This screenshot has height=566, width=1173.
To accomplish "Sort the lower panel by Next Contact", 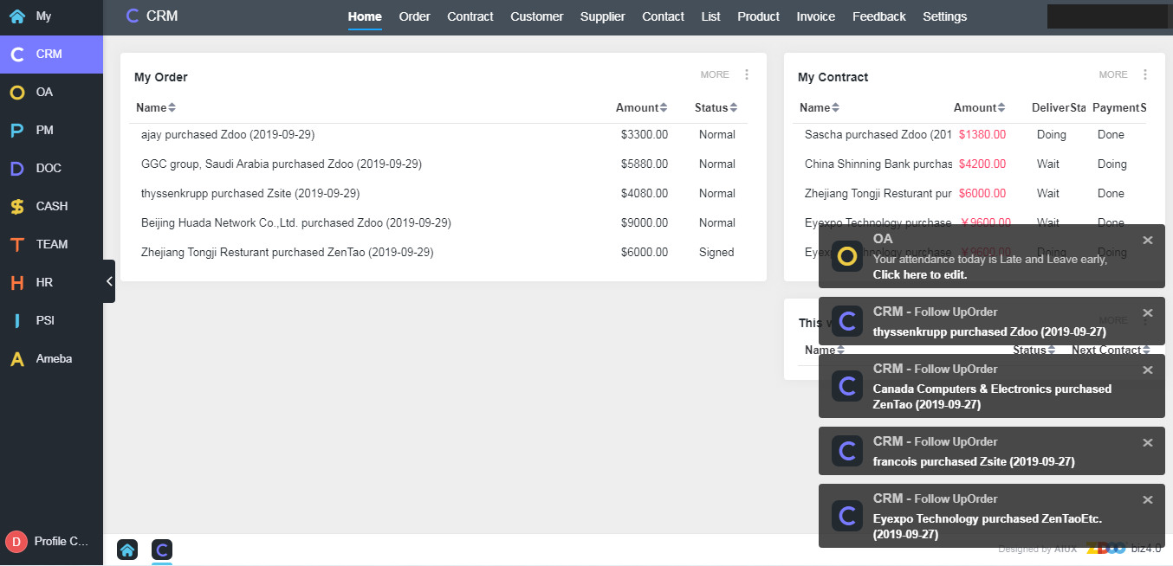I will tap(1111, 351).
